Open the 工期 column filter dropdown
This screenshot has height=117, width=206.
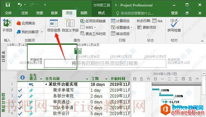tap(106, 79)
